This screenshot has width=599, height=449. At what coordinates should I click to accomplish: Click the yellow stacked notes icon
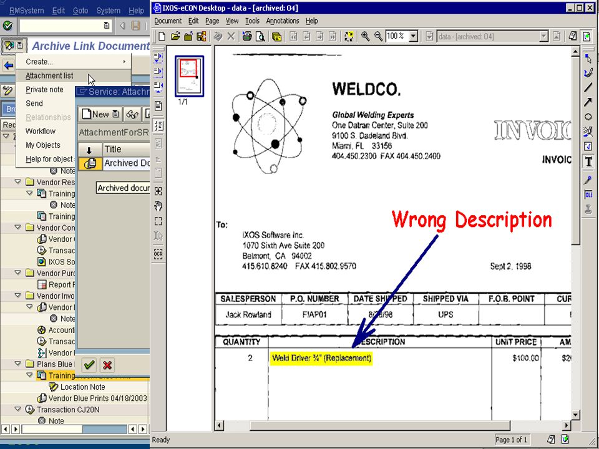click(x=276, y=36)
